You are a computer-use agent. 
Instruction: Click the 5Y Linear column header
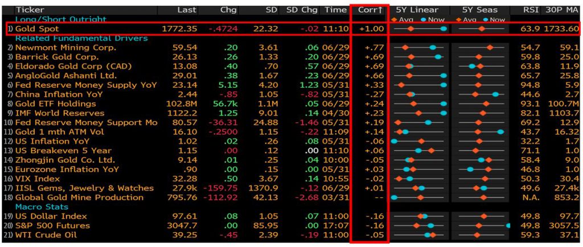coord(417,10)
